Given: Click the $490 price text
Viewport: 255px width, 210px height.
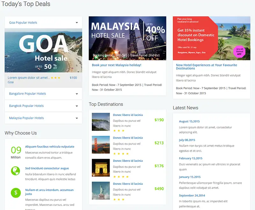Looking at the screenshot, I should click(159, 189).
